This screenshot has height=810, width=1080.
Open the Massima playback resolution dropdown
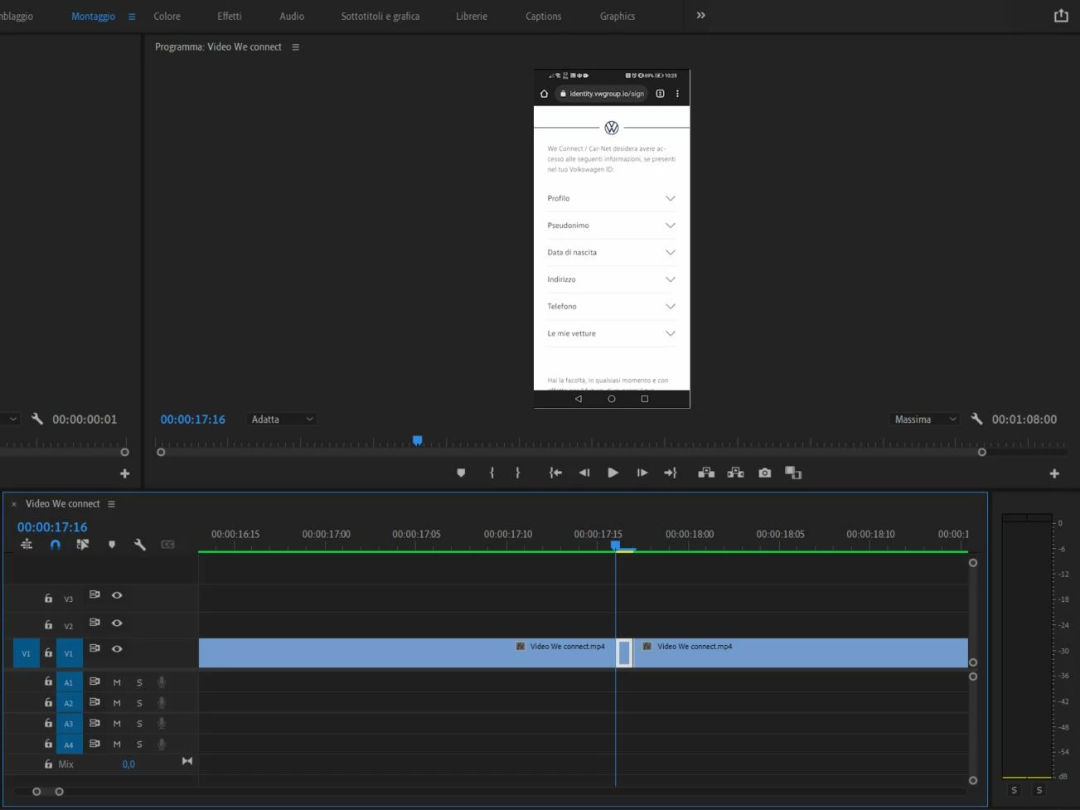925,420
